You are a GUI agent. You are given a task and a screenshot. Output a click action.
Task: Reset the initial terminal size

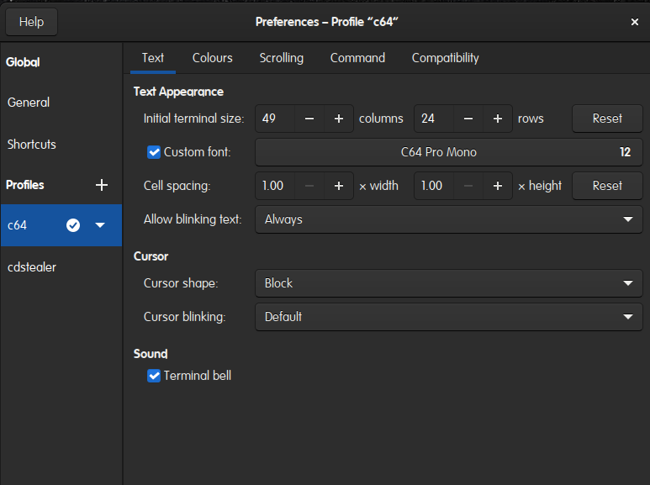click(x=607, y=119)
